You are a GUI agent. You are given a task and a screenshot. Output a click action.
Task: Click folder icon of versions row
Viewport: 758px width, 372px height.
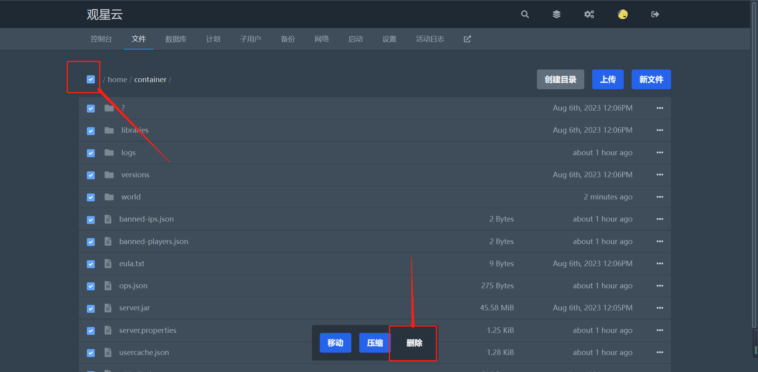click(x=109, y=175)
